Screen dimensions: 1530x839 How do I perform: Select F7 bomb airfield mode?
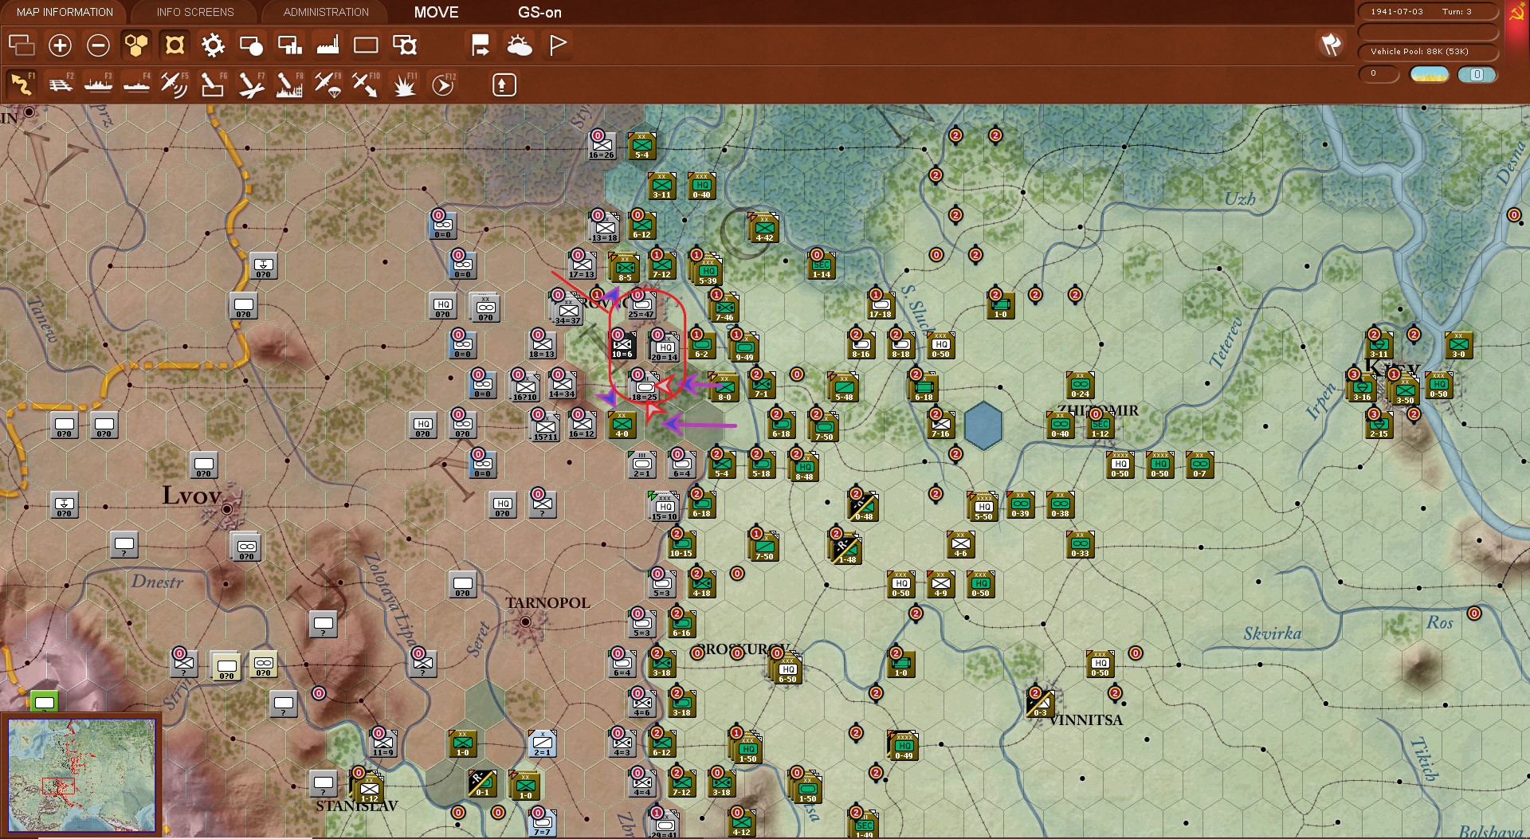click(250, 84)
